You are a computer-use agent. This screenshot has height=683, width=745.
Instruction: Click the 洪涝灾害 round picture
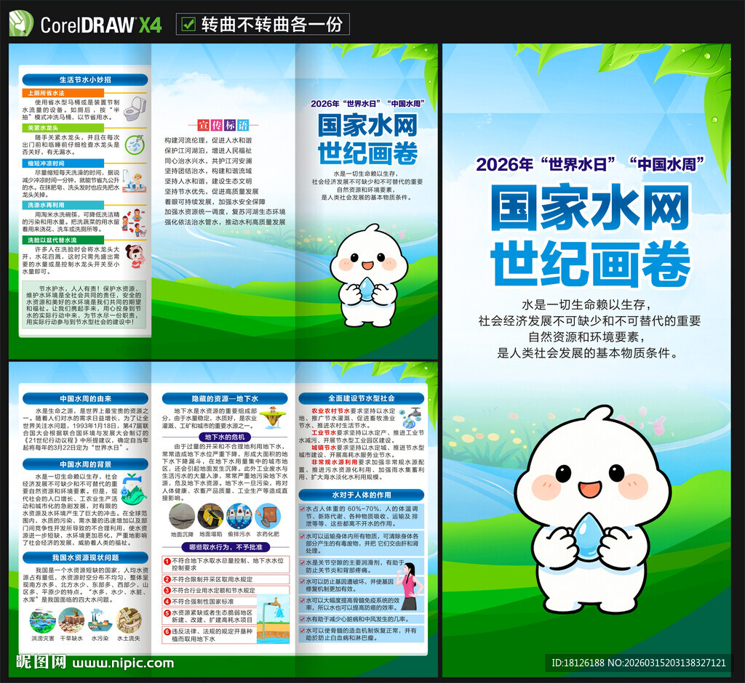click(x=43, y=621)
